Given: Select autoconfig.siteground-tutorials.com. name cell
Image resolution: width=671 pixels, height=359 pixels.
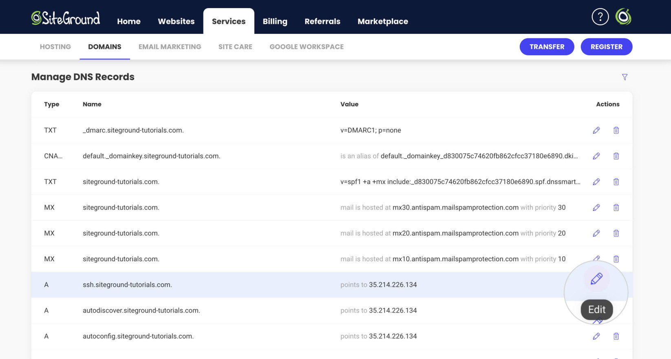Looking at the screenshot, I should pyautogui.click(x=138, y=336).
